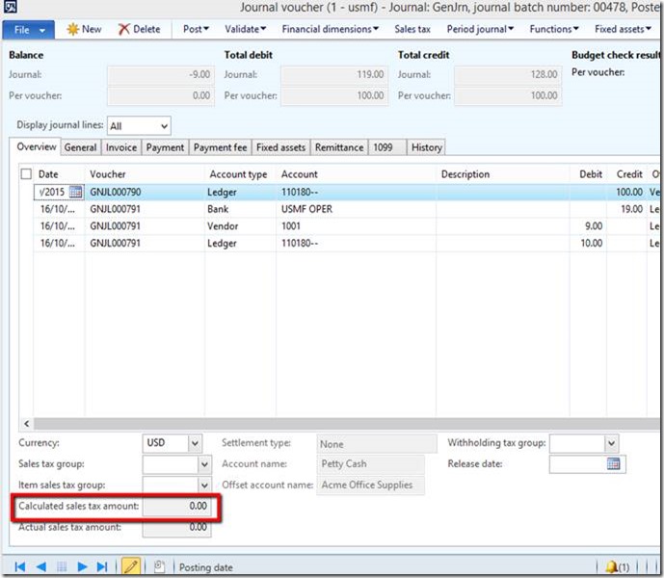Open the File menu
The image size is (664, 578).
point(28,30)
